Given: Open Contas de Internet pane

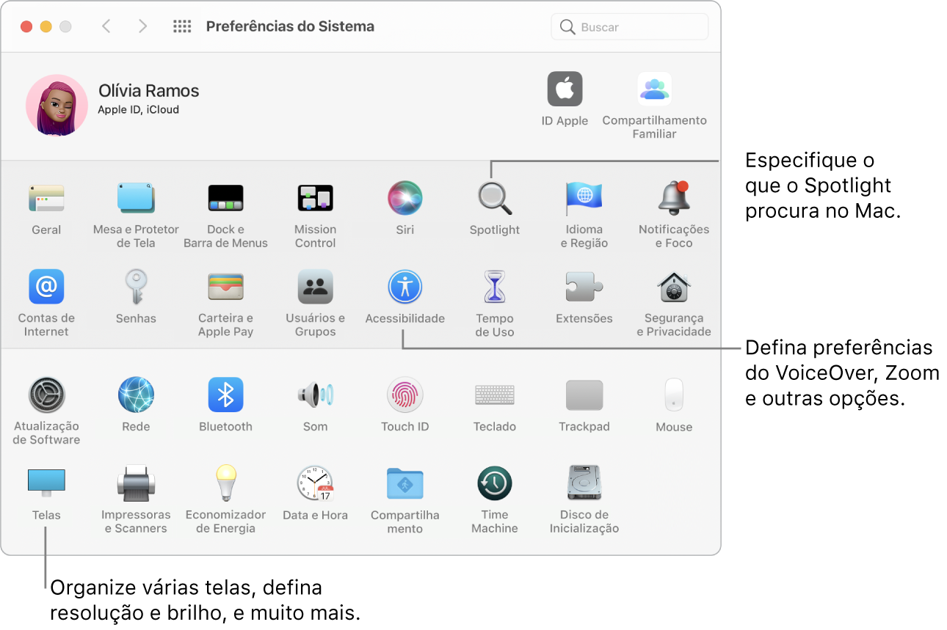Looking at the screenshot, I should coord(46,287).
